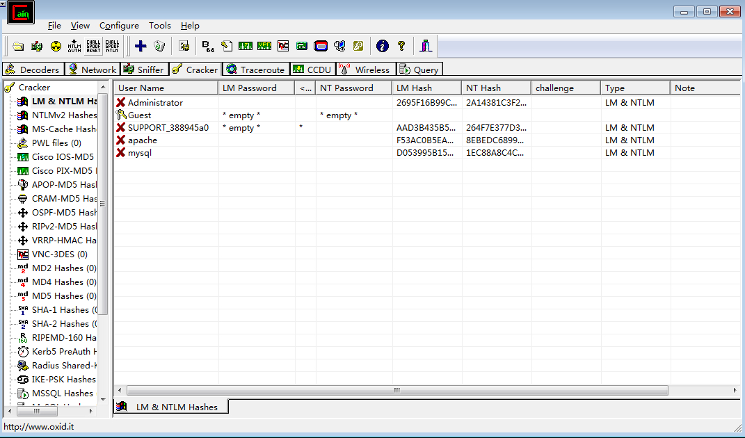Click the CHALL SPOOF RESET toolbar icon
The image size is (745, 438).
click(x=93, y=46)
